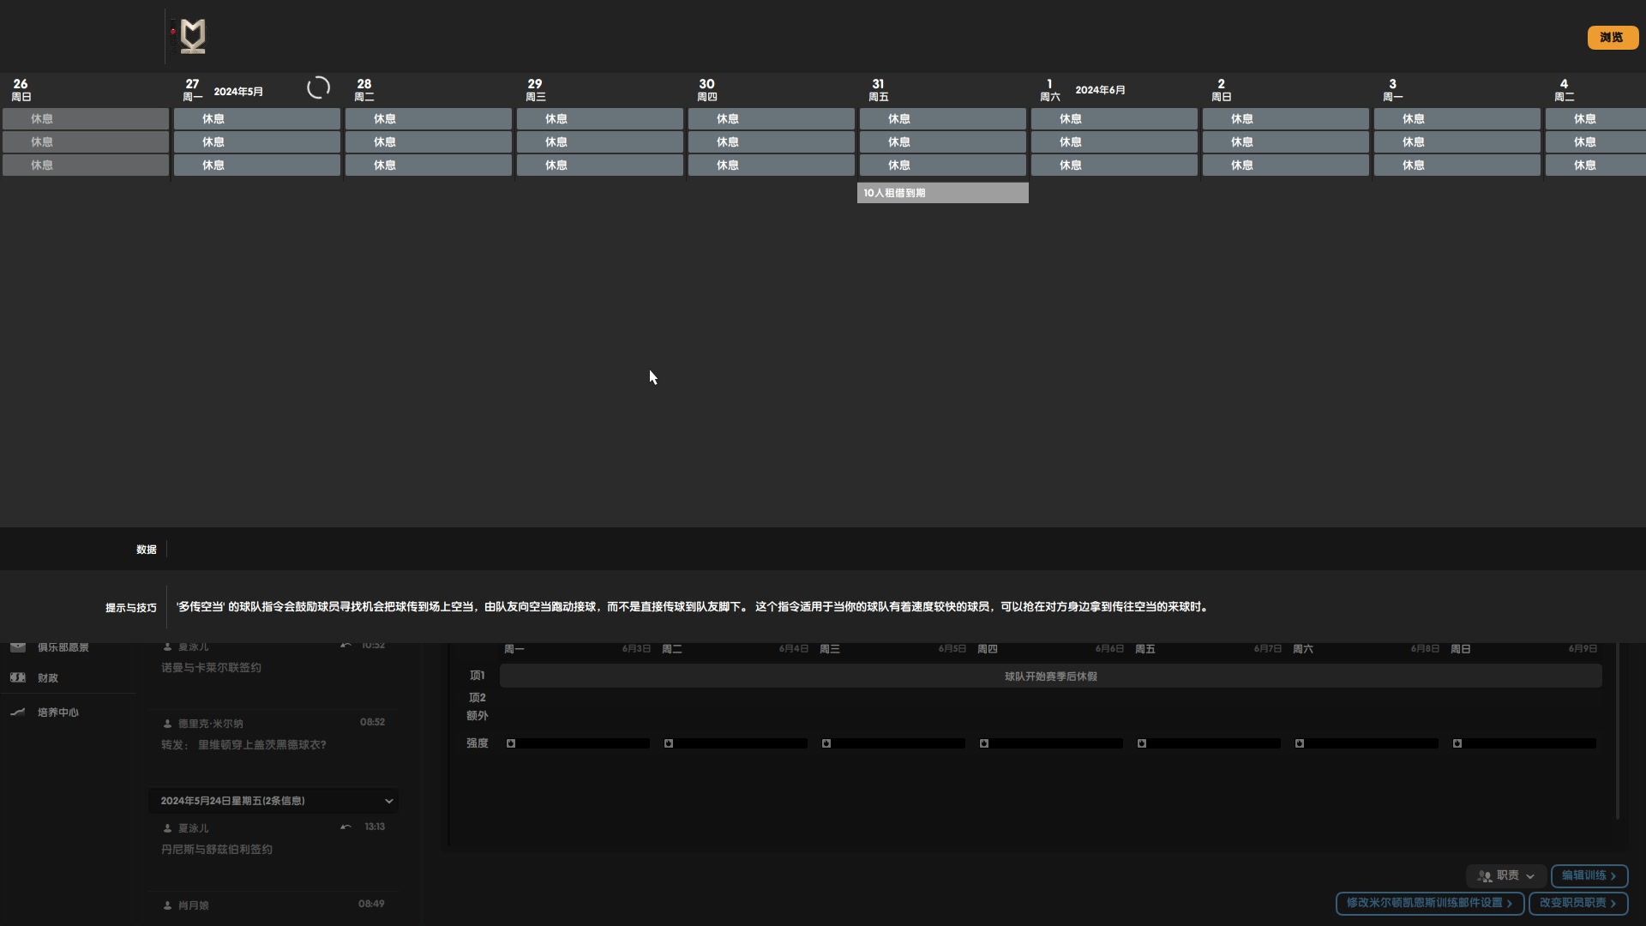
Task: Click the training panel vertical scrollbar
Action: [1618, 731]
